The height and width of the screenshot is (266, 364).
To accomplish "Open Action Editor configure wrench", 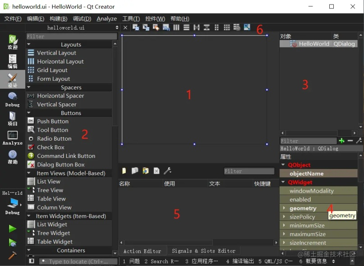I will click(167, 171).
